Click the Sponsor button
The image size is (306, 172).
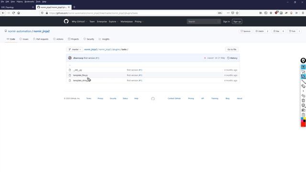pos(245,31)
